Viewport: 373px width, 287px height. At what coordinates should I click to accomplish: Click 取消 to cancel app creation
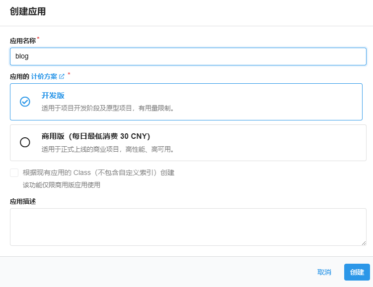(324, 272)
